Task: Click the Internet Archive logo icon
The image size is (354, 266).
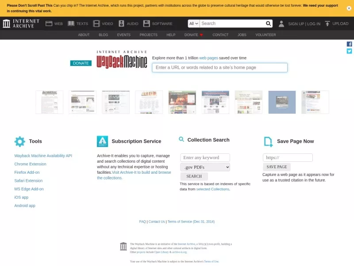Action: click(6, 23)
